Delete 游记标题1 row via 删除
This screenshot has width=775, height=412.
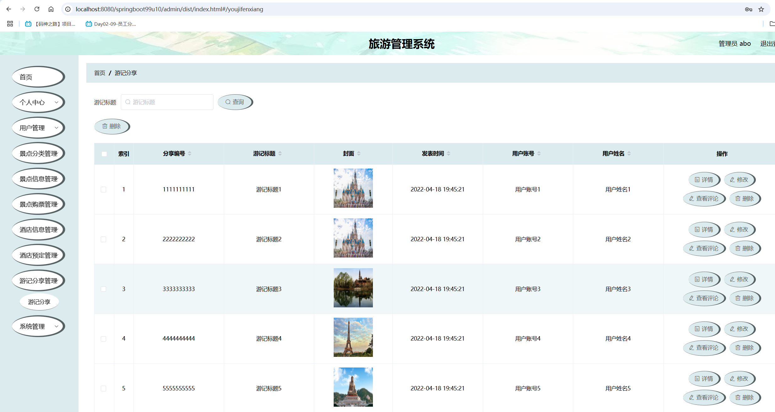point(745,199)
